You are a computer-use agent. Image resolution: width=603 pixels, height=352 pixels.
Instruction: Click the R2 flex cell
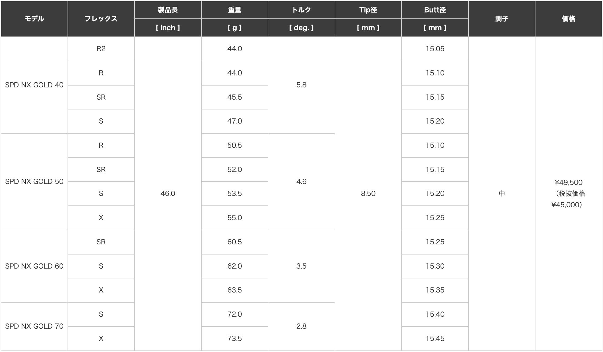(101, 49)
